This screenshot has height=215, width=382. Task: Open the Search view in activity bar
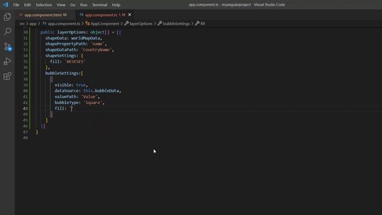pyautogui.click(x=7, y=32)
